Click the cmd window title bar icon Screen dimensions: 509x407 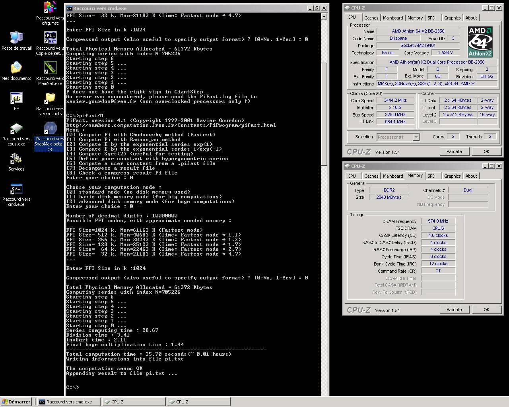(69, 8)
